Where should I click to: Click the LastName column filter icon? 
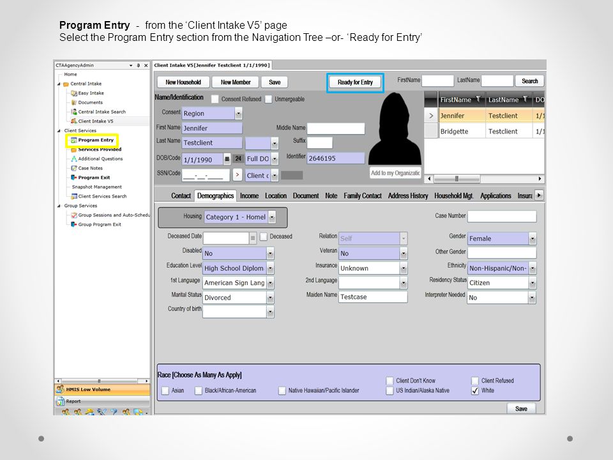(525, 99)
